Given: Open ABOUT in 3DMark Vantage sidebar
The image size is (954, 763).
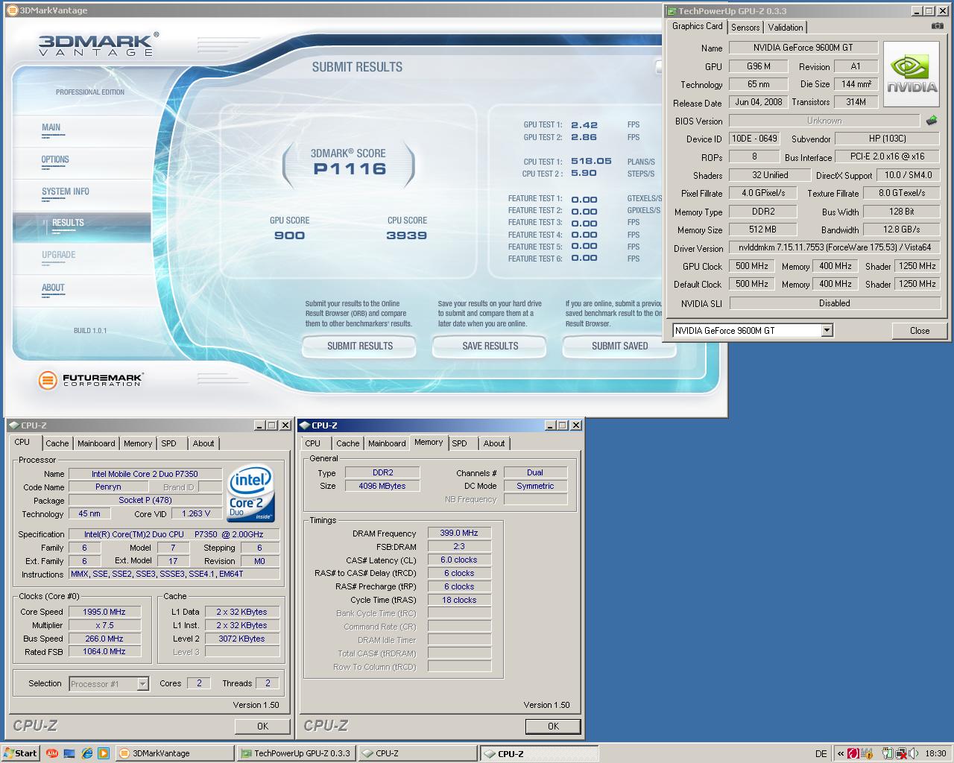Looking at the screenshot, I should [x=53, y=288].
